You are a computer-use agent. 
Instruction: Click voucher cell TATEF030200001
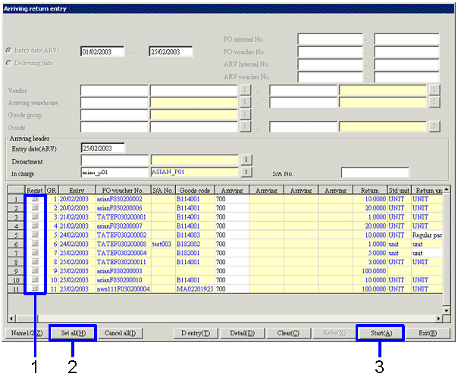click(x=124, y=217)
